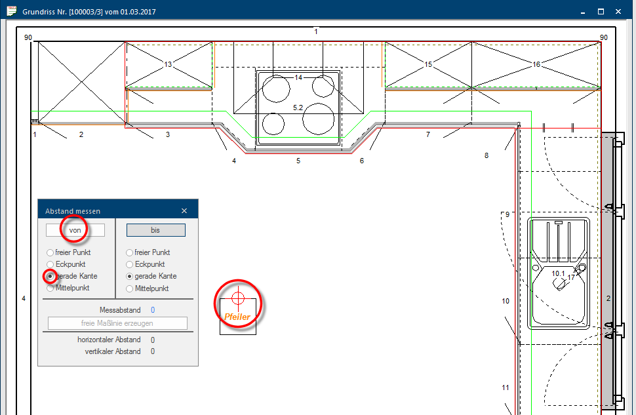The image size is (636, 415).
Task: Enable "gerade Kante" in the von column
Action: coord(50,276)
